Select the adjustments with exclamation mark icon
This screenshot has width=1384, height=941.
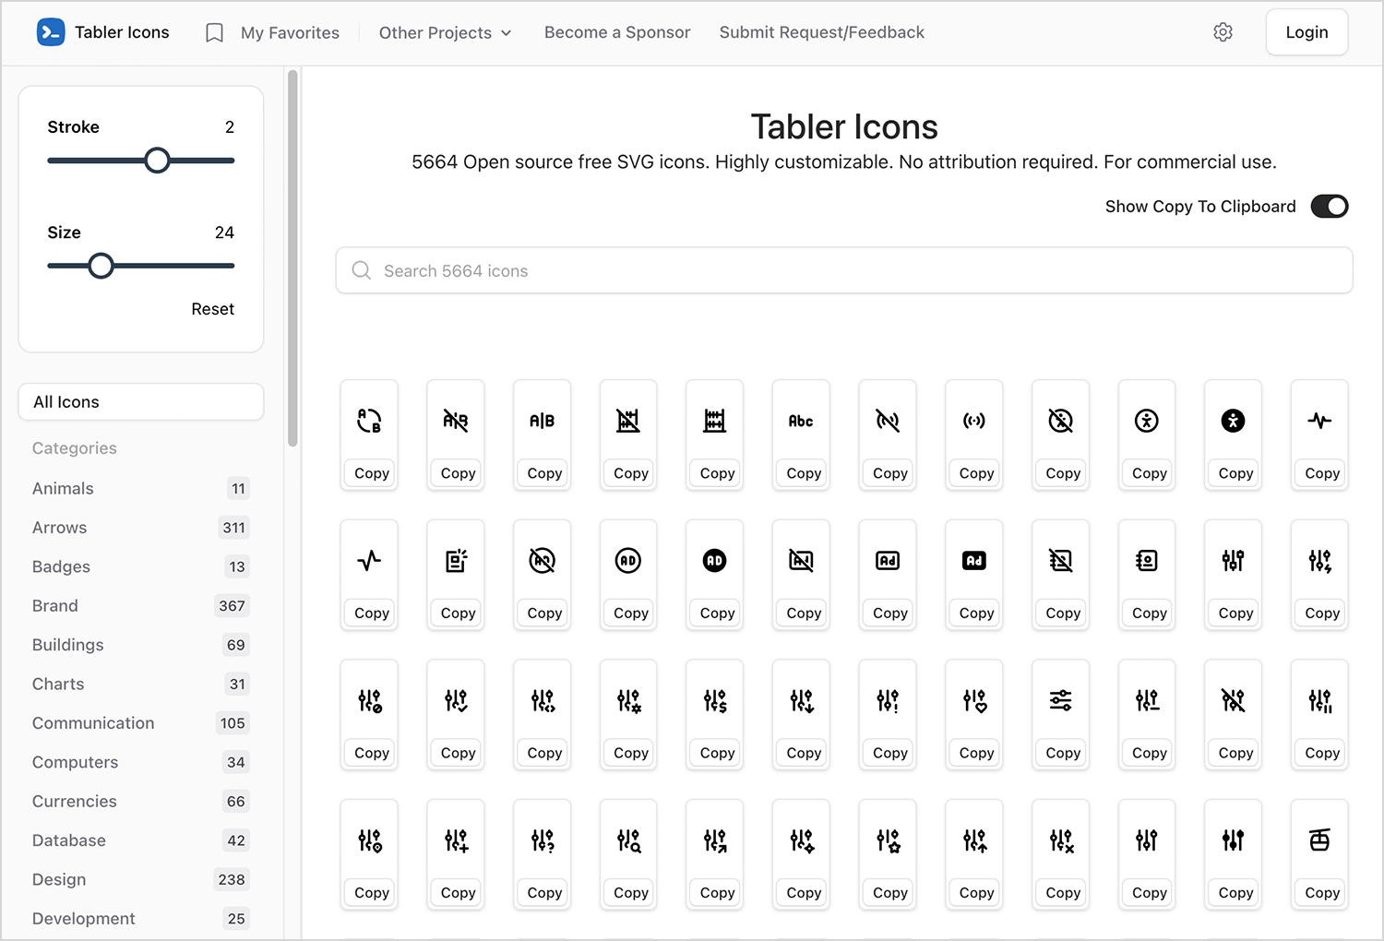(888, 700)
